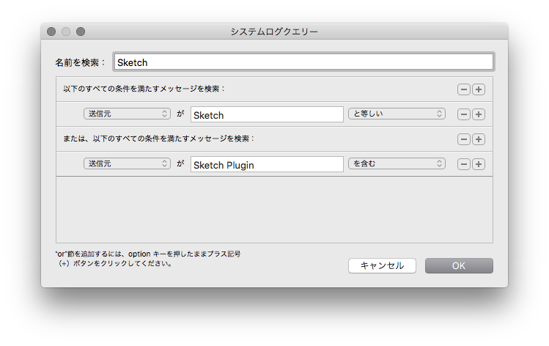The width and height of the screenshot is (549, 346).
Task: Click the 名前を検索 label
Action: [80, 62]
